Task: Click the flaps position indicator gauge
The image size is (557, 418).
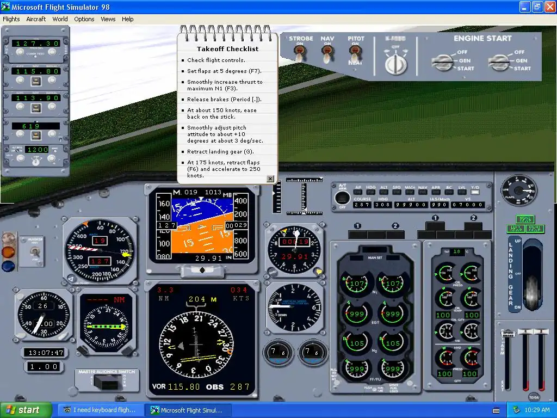Action: click(x=518, y=190)
